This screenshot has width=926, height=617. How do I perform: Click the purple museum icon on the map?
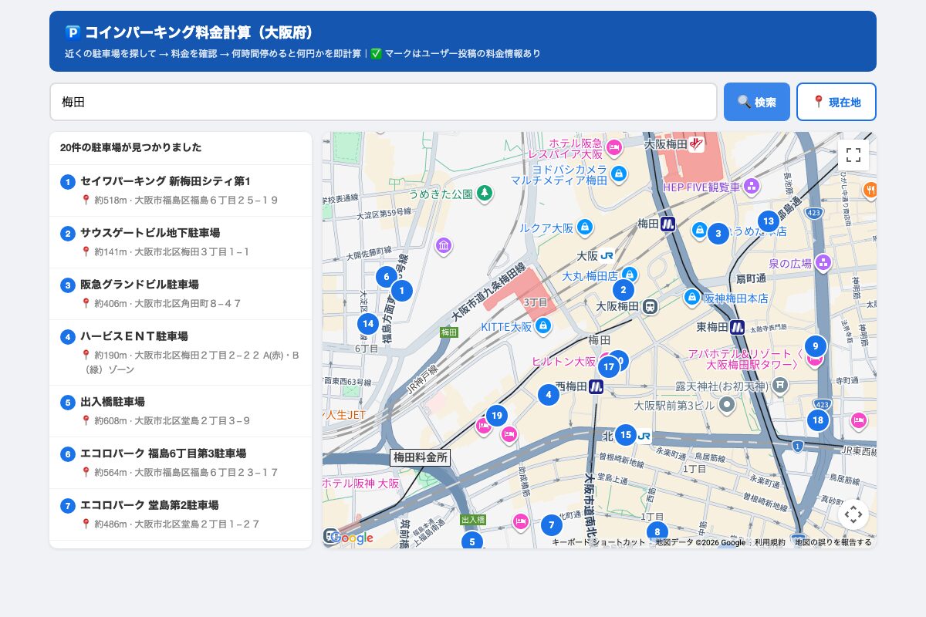(444, 246)
